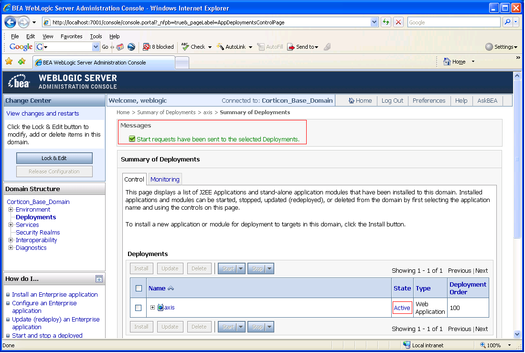Screen dimensions: 525x353
Task: Click the axis web application icon
Action: (x=161, y=308)
